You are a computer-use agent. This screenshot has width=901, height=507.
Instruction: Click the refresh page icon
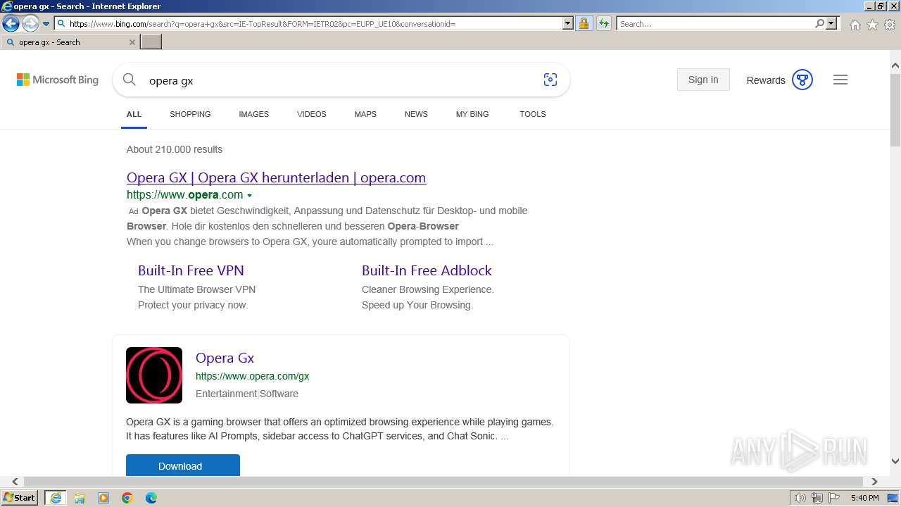(x=604, y=24)
